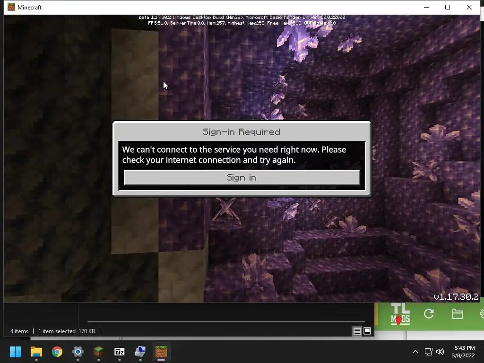This screenshot has width=484, height=363.
Task: Click the '4 items' status bar text
Action: (19, 331)
